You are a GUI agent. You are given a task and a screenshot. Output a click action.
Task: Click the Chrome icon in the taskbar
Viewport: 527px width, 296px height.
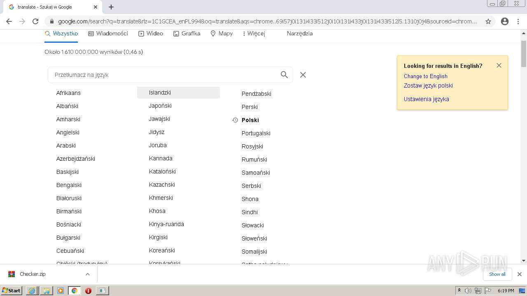coord(75,291)
